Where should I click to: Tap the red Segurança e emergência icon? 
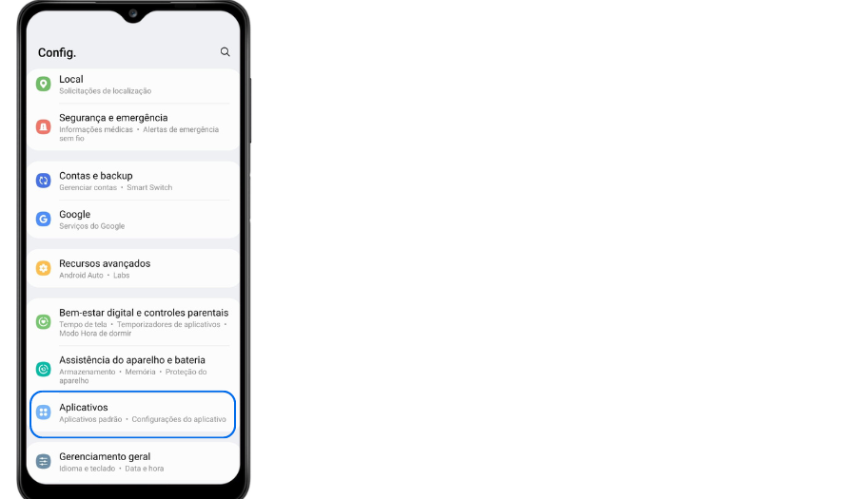[44, 126]
